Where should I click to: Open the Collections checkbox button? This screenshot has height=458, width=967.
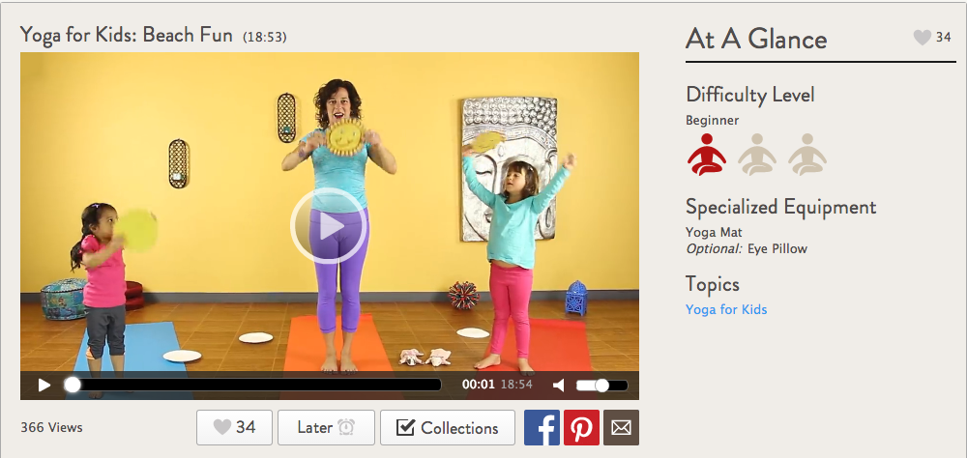(448, 427)
